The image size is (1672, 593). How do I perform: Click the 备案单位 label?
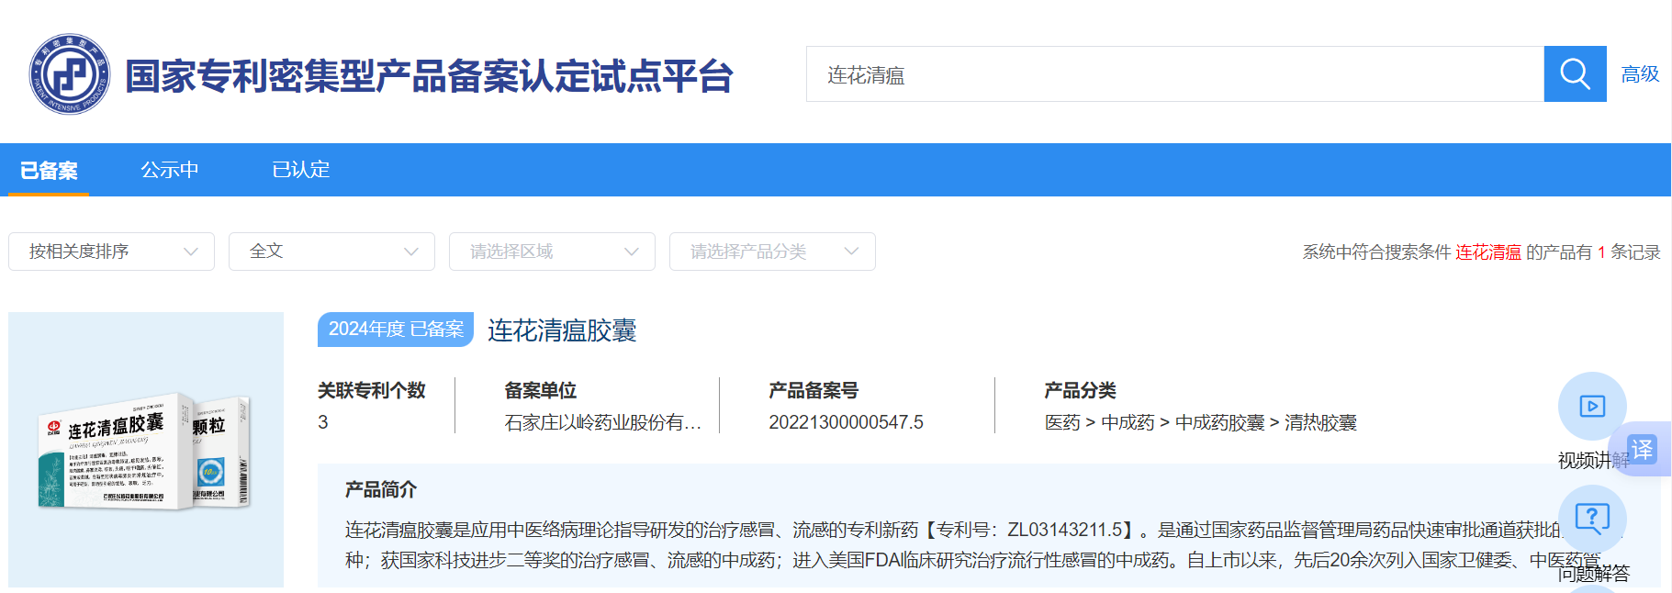[x=541, y=391]
